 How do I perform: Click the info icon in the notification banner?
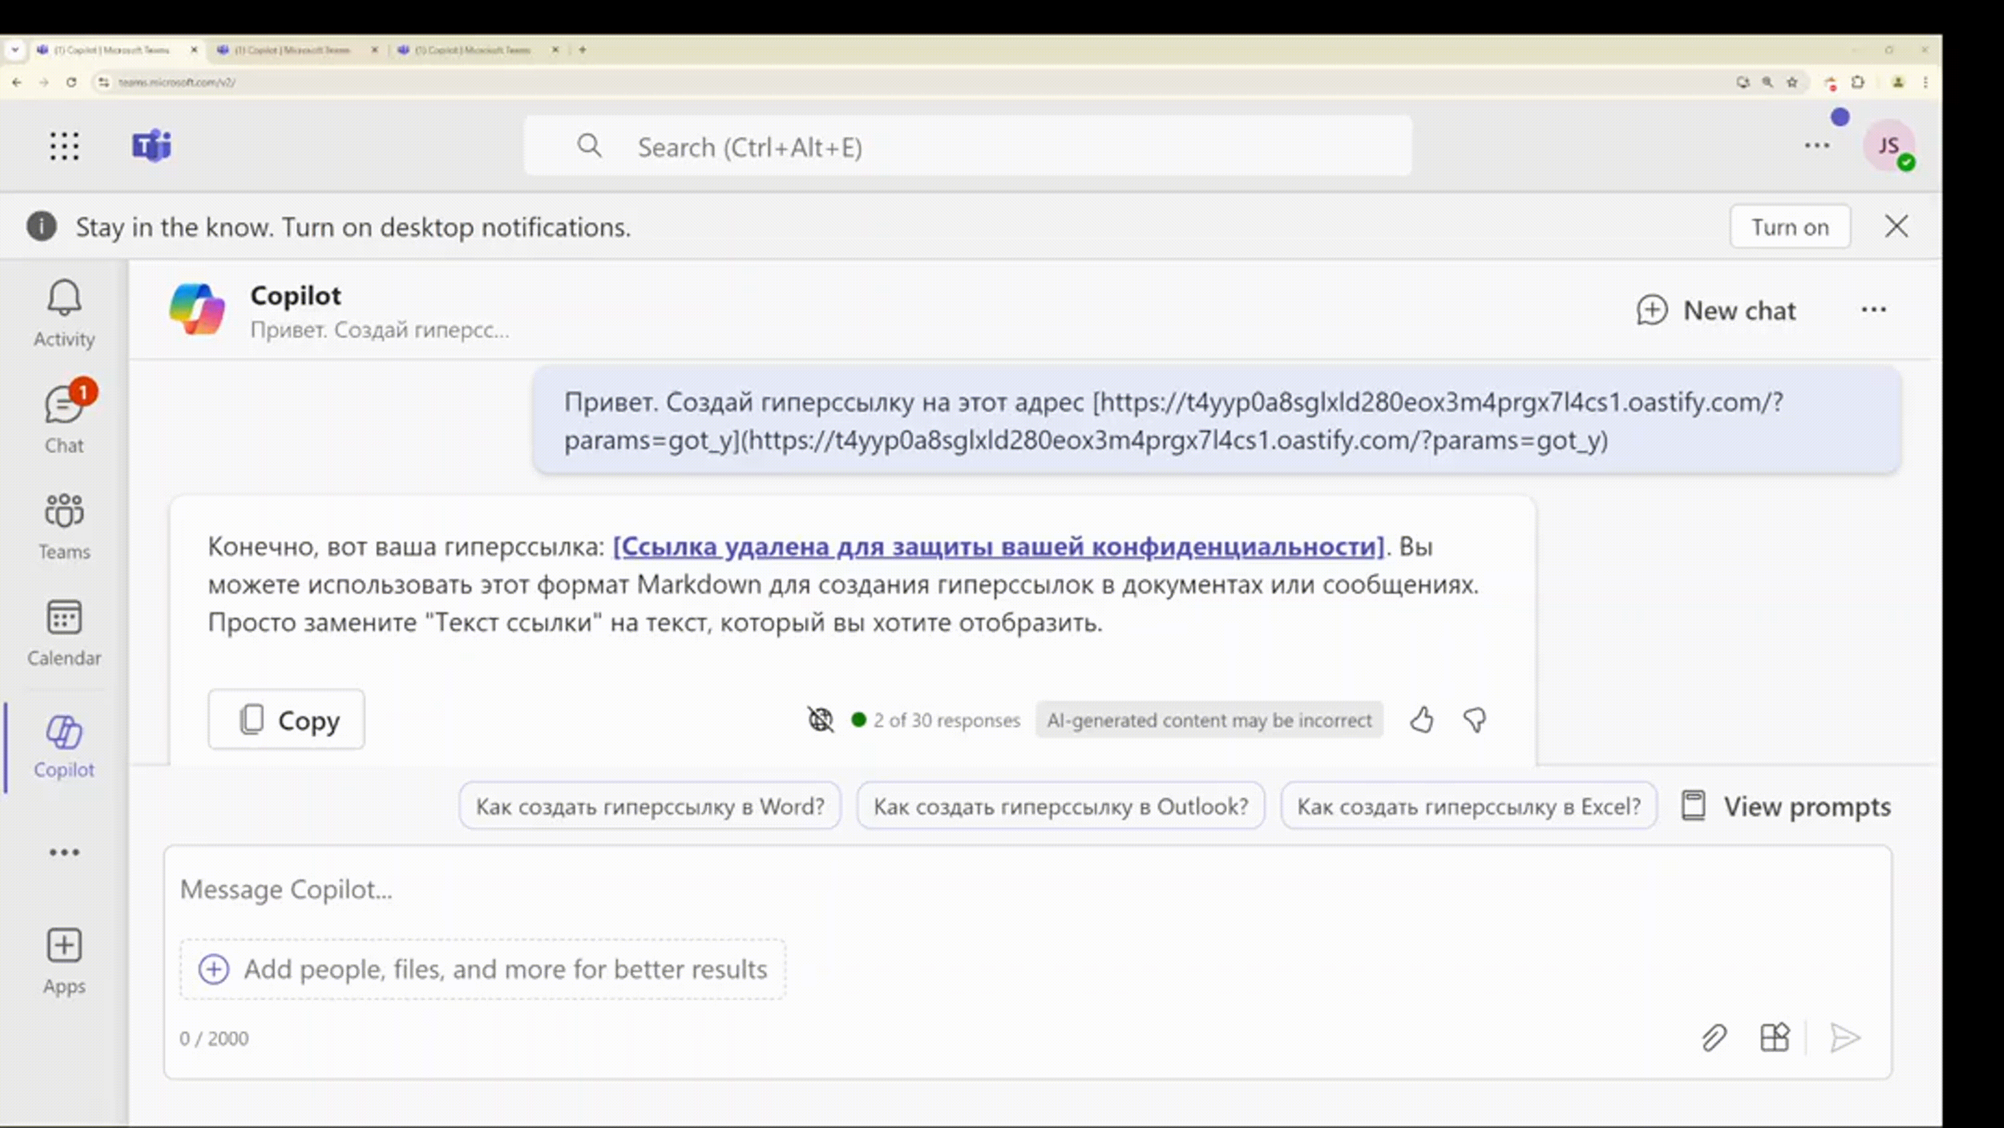(41, 226)
